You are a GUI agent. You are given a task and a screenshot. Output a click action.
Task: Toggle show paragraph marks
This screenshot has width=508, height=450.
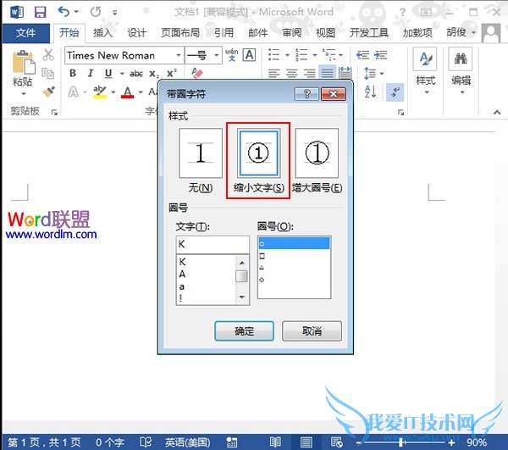[x=395, y=92]
